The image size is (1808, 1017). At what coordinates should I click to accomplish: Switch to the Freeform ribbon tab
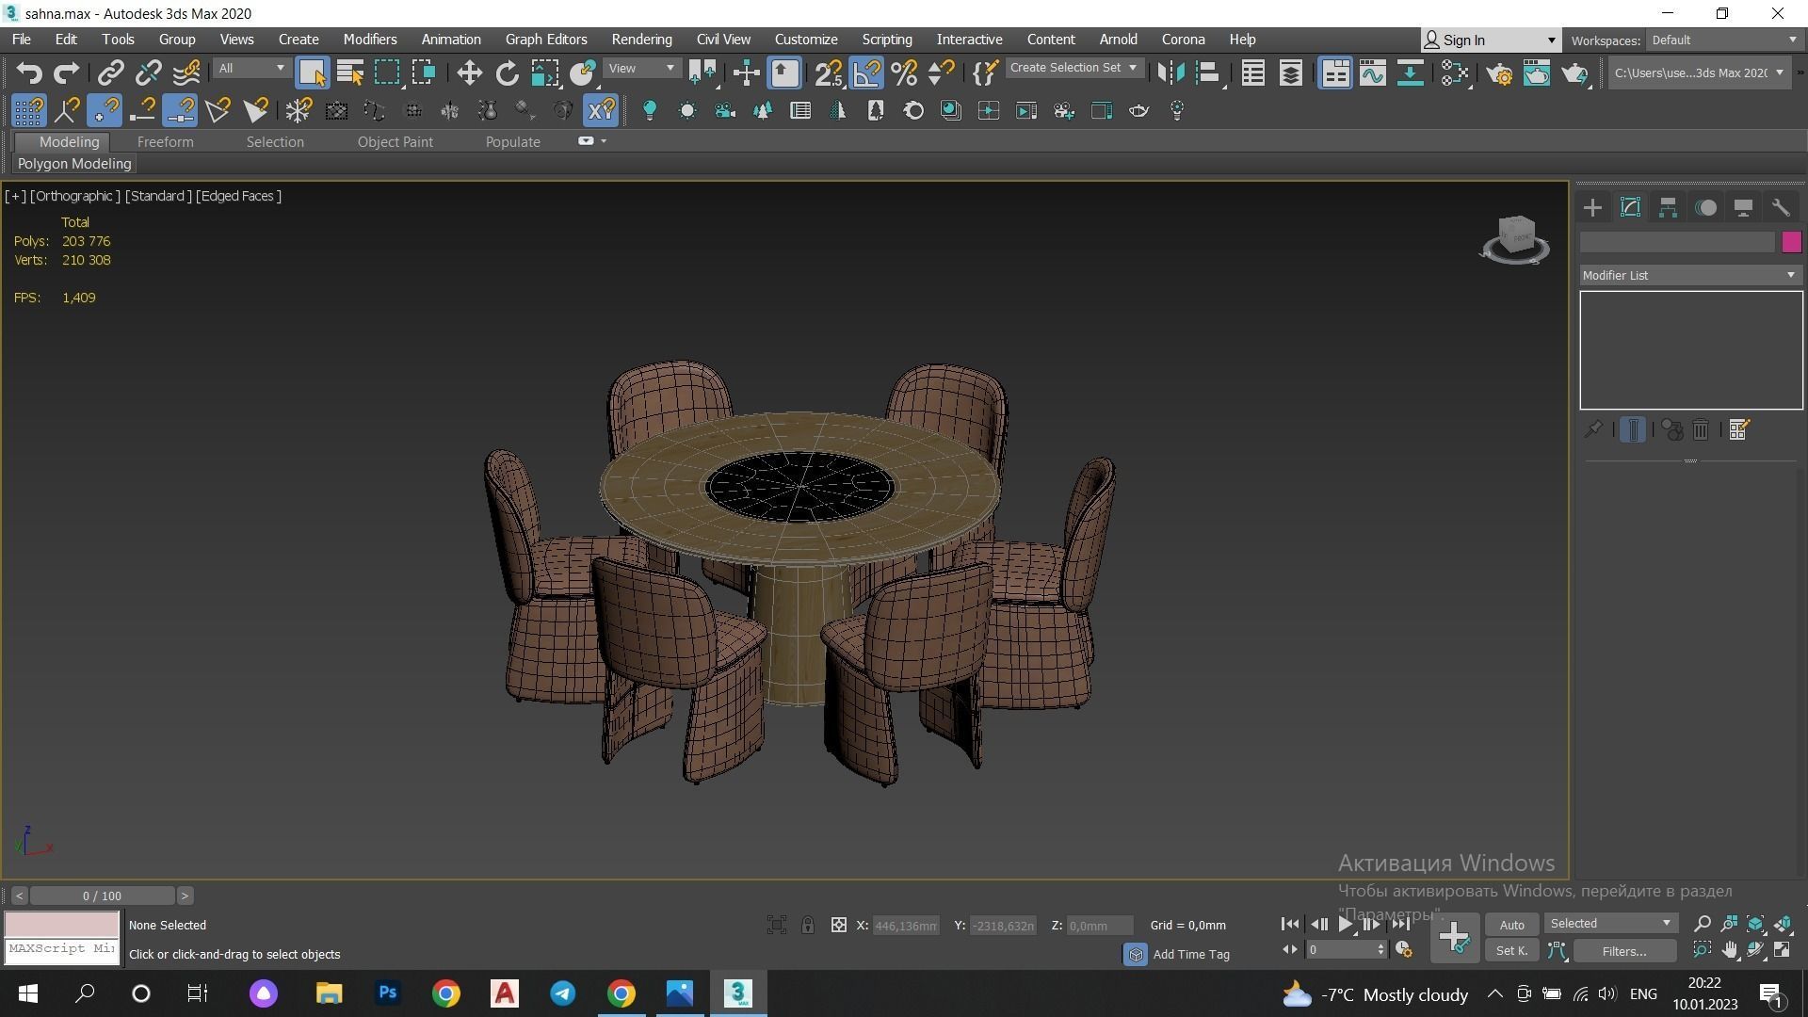[x=165, y=142]
